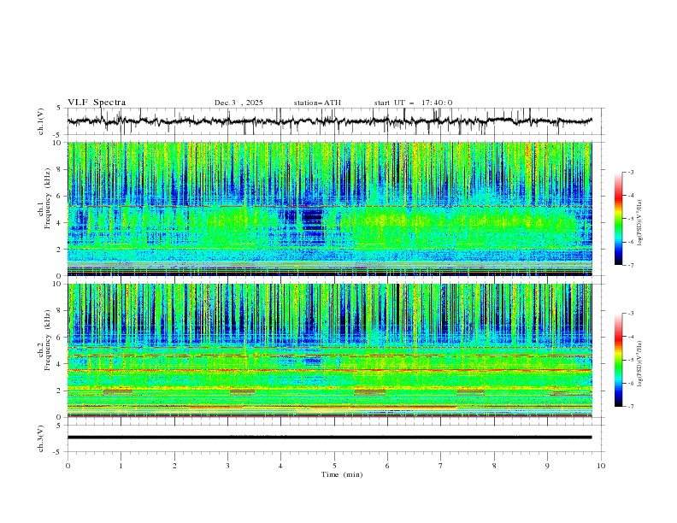Click the time axis tick label '3'
Screen dimensions: 677x523
pyautogui.click(x=227, y=466)
